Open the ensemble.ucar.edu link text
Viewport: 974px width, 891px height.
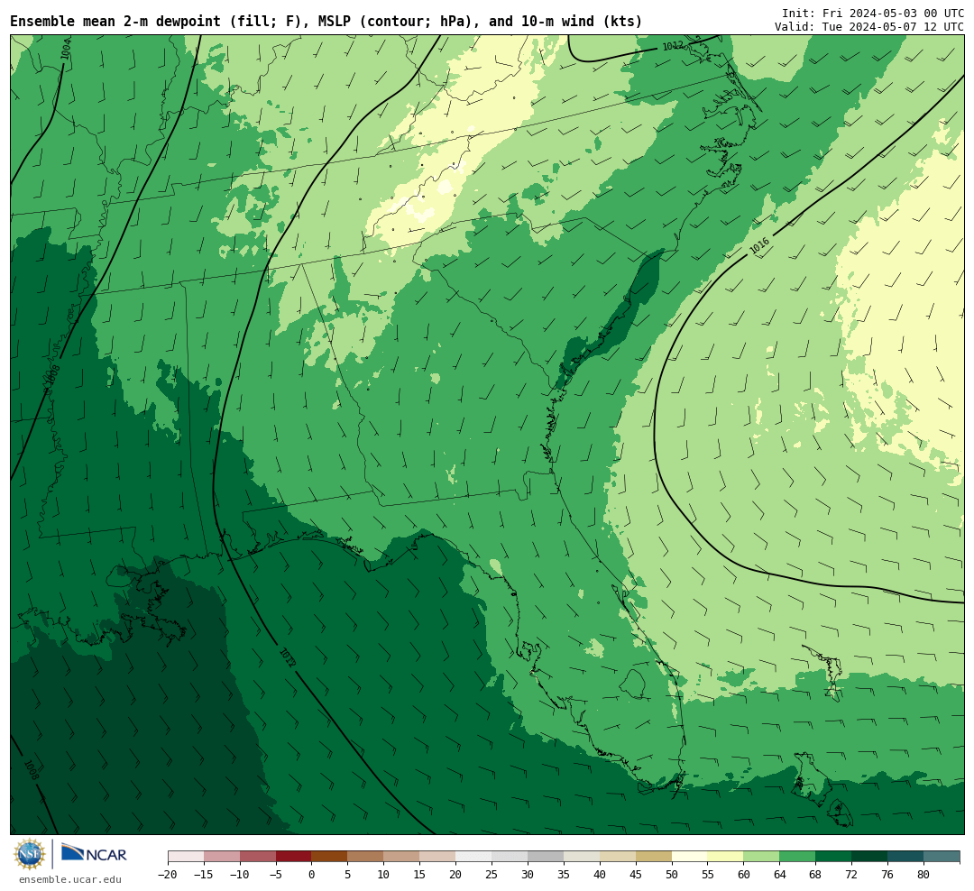70,879
